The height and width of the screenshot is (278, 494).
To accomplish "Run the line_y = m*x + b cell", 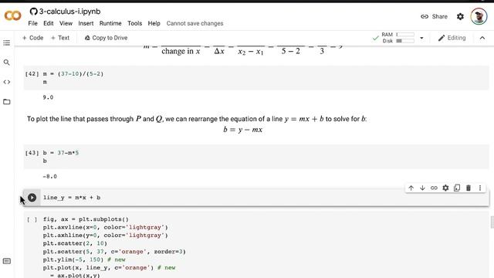I will click(x=32, y=198).
